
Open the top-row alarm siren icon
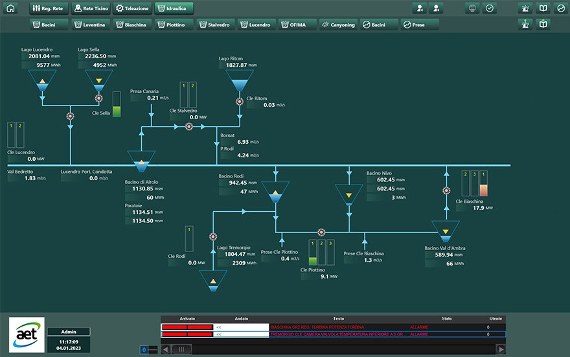tap(525, 8)
